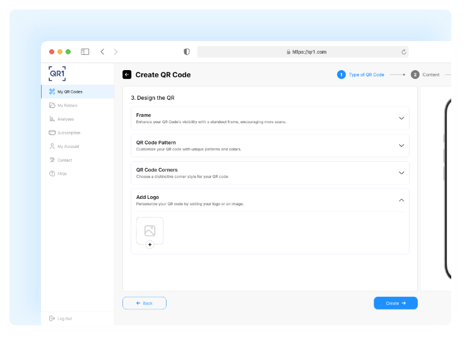Go back using browser back chevron

point(102,52)
